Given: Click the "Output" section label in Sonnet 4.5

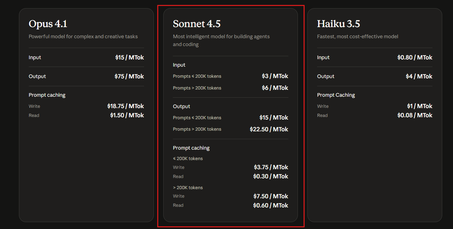Looking at the screenshot, I should [x=181, y=106].
